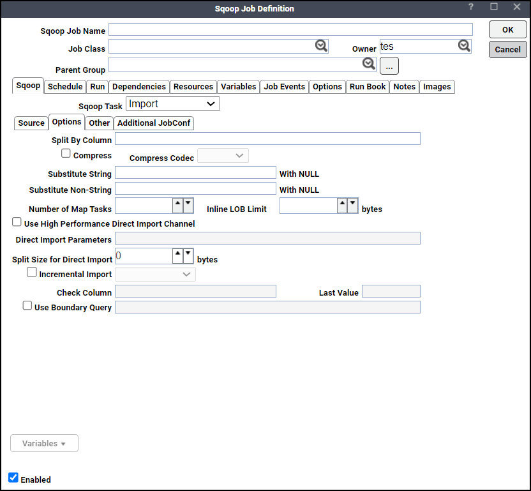
Task: Go to the Dependencies tab
Action: pyautogui.click(x=139, y=87)
